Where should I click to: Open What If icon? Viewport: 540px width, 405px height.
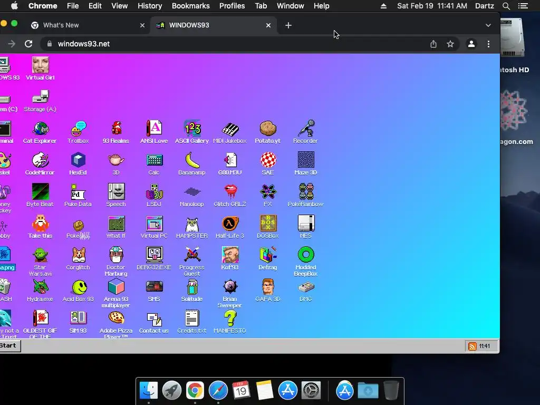[x=116, y=227]
